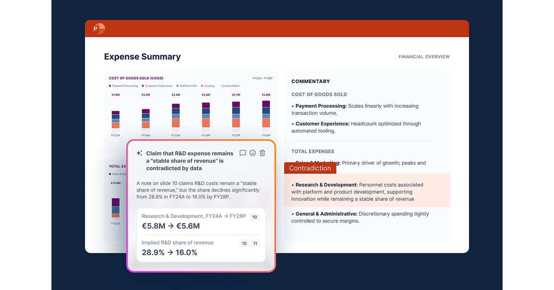Open slide 10 badge beside Implied R&D share
Viewport: 554px width, 290px height.
244,243
